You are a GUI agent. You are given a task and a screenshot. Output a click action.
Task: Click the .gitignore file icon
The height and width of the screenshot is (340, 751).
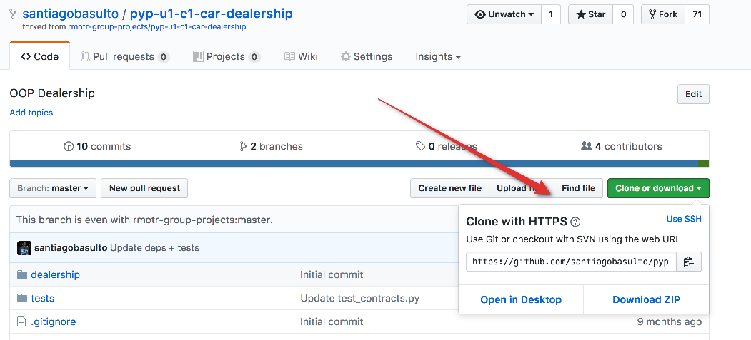21,322
